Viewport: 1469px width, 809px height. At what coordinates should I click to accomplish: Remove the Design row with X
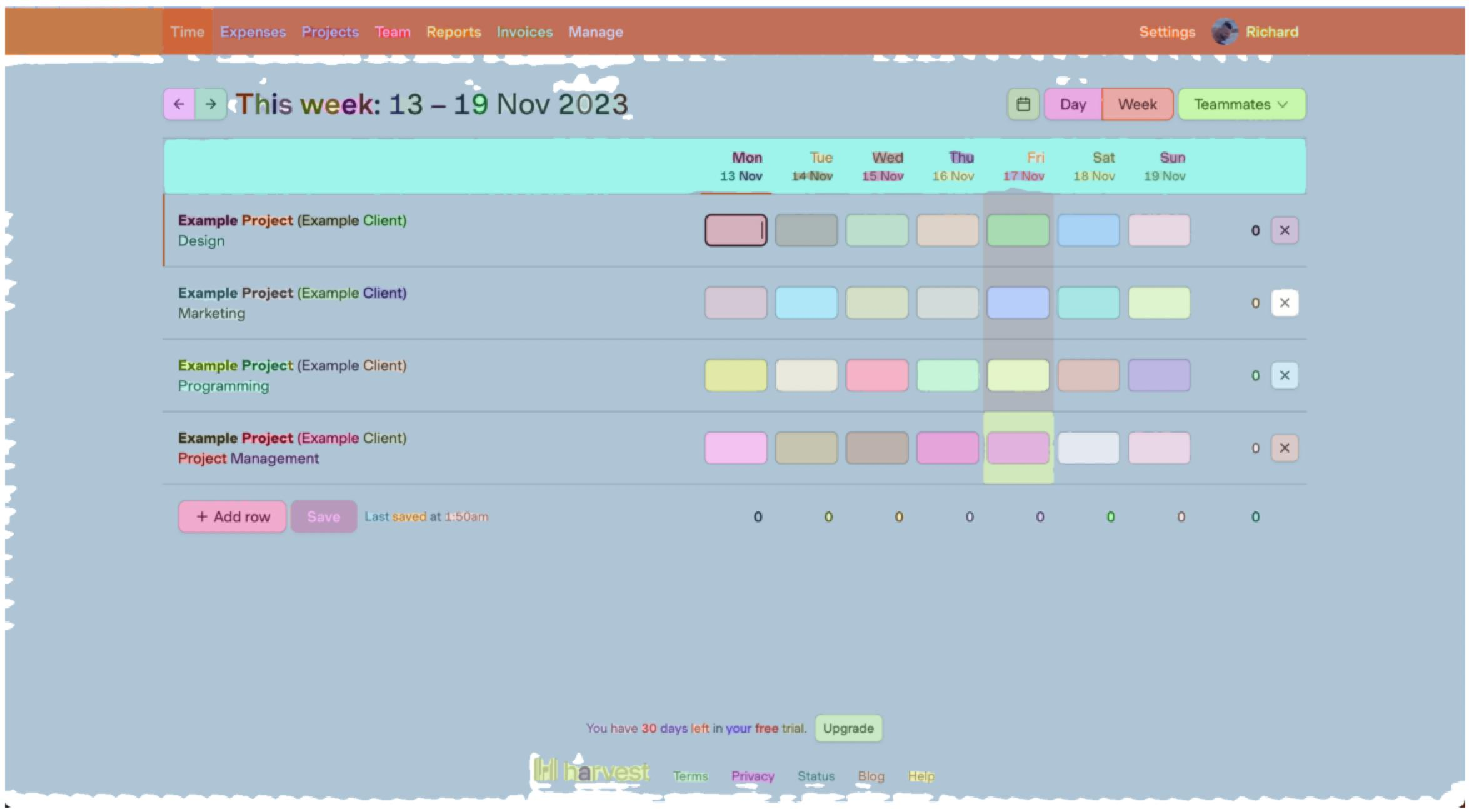click(x=1284, y=230)
